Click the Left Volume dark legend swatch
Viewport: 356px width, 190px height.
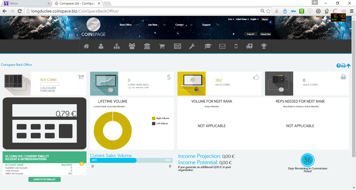coord(154,123)
